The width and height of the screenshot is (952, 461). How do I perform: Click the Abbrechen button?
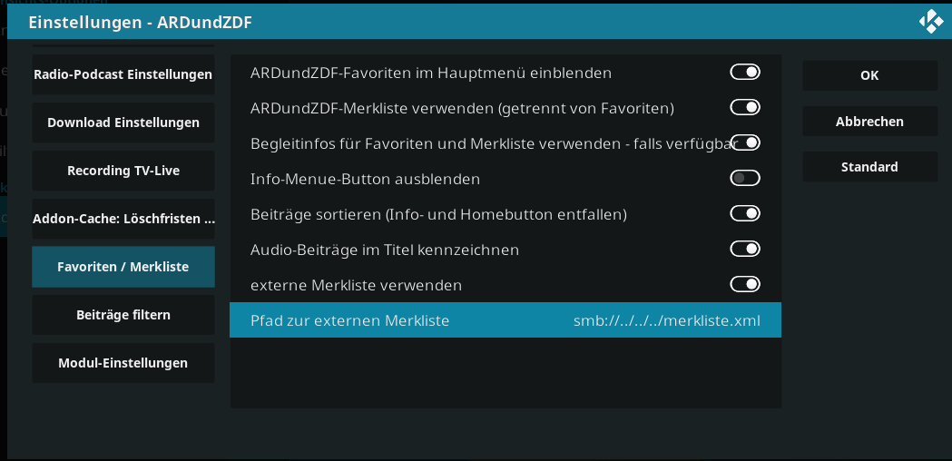(x=870, y=122)
